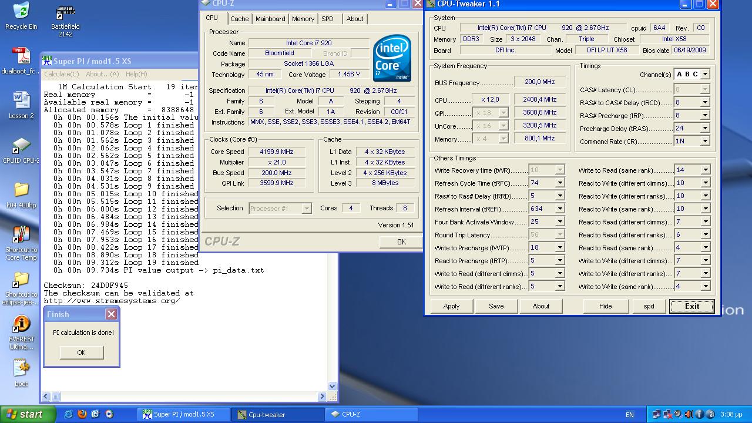The height and width of the screenshot is (423, 752).
Task: Switch to Super PI taskbar button
Action: [184, 414]
